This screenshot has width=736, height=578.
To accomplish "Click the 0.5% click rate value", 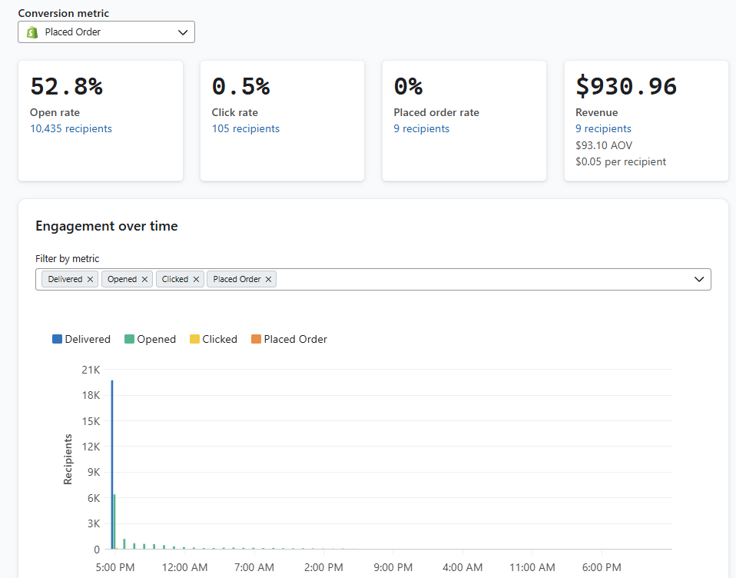I will (240, 86).
